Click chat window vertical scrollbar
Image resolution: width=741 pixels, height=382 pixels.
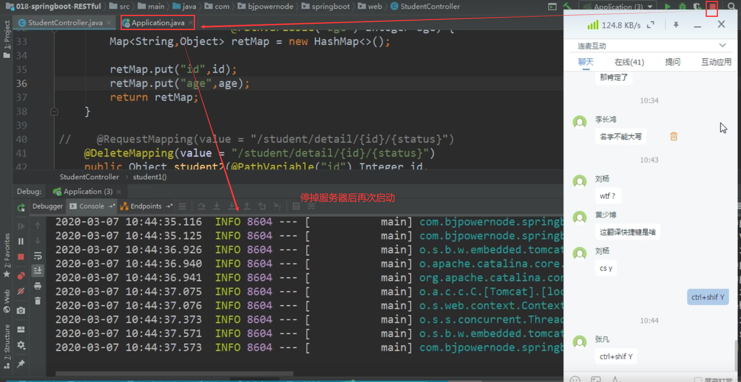coord(736,355)
